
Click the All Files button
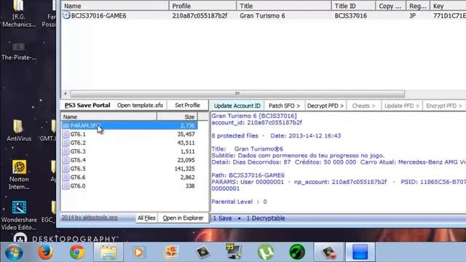coord(146,218)
